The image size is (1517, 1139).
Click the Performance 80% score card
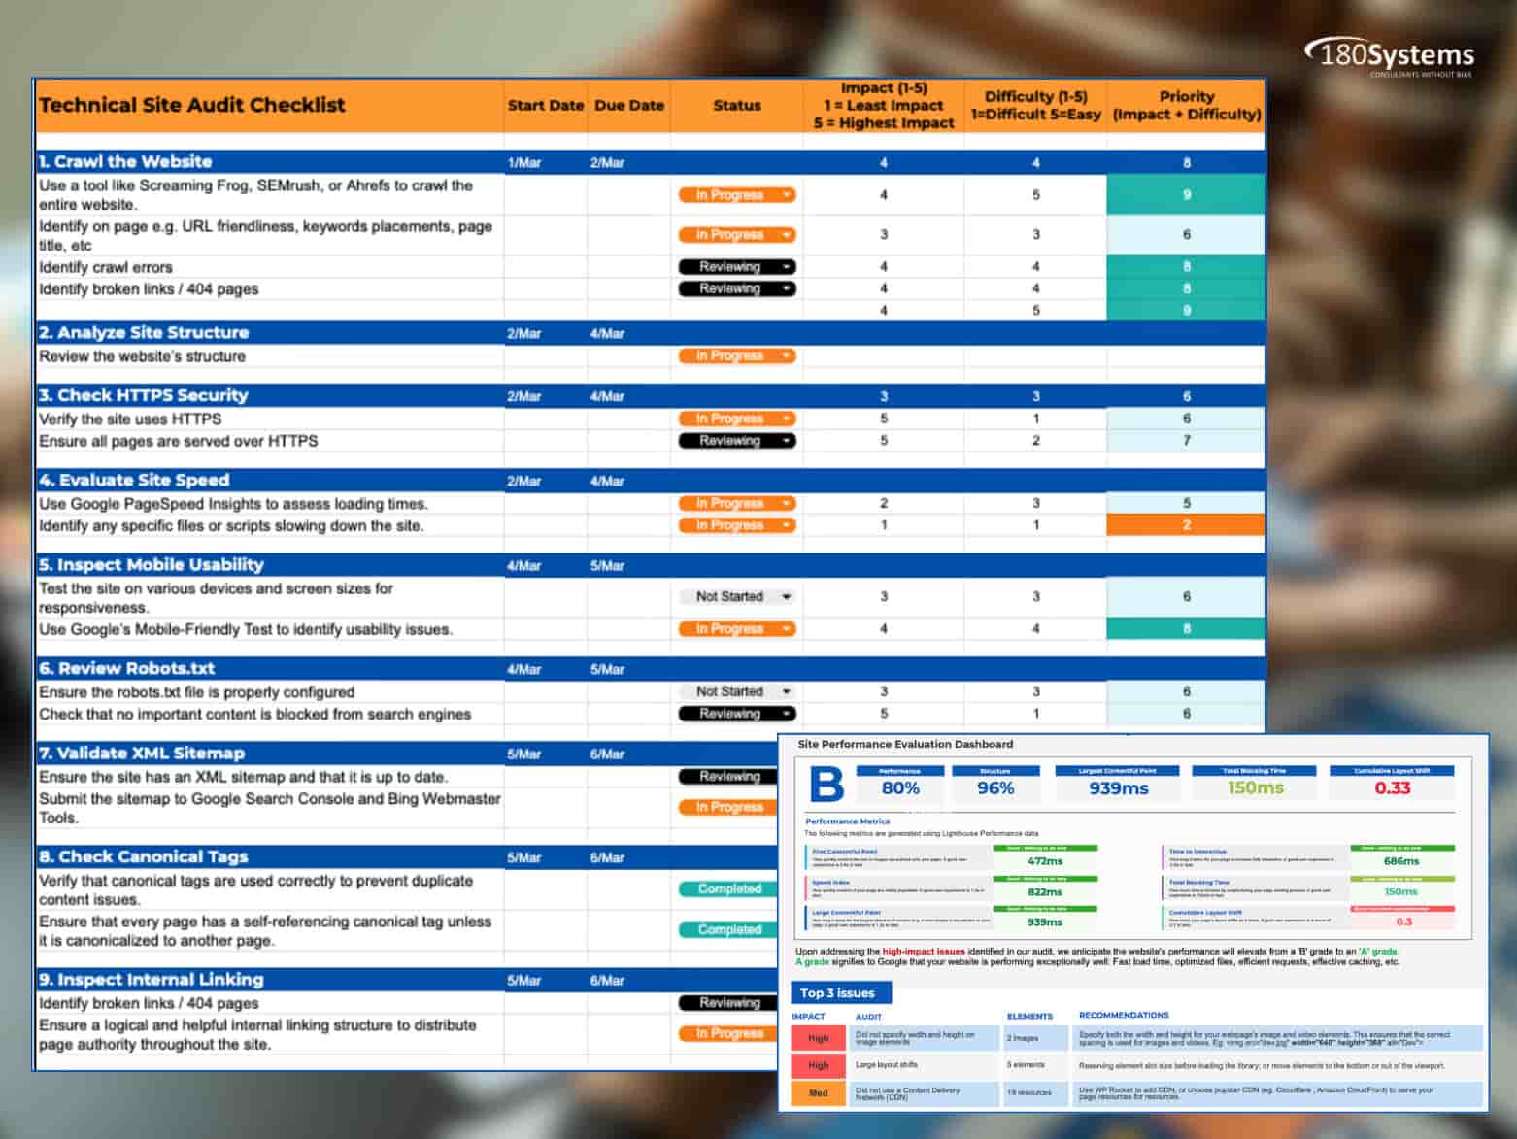pos(900,784)
